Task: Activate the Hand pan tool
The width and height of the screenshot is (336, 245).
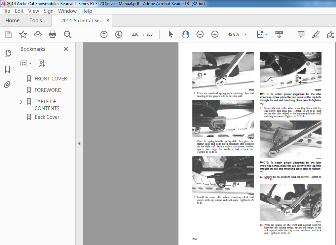Action: coord(185,34)
